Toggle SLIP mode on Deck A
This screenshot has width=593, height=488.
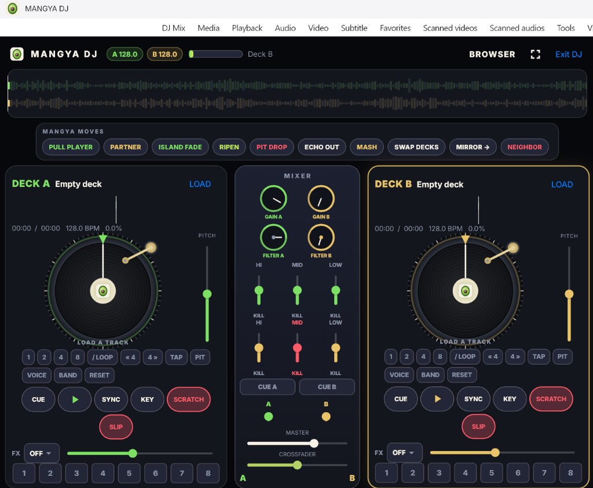point(116,427)
